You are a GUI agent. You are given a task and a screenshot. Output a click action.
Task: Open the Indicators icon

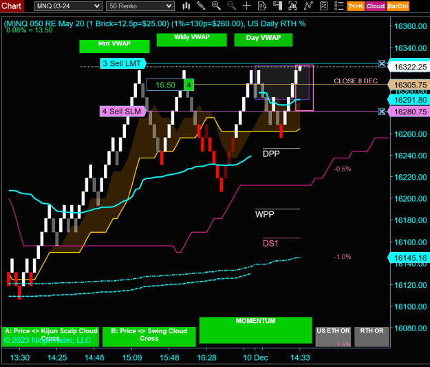pyautogui.click(x=293, y=6)
